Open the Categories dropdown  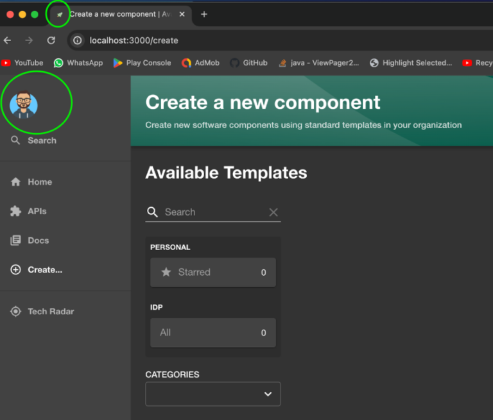213,394
